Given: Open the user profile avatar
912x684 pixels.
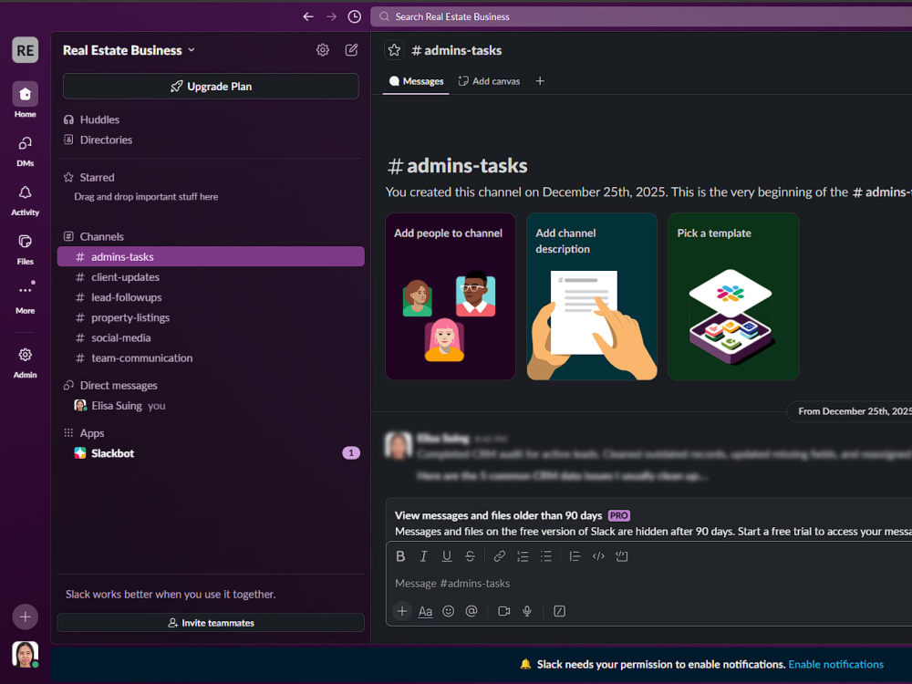Looking at the screenshot, I should [25, 654].
